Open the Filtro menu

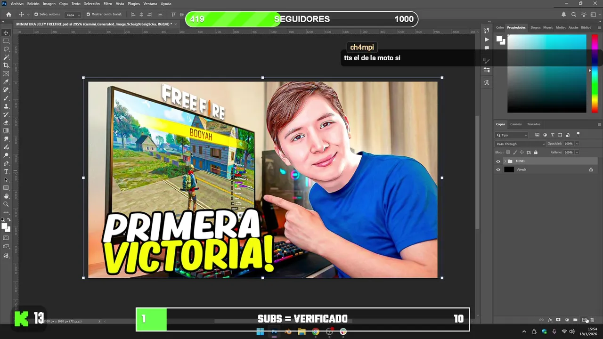(108, 4)
